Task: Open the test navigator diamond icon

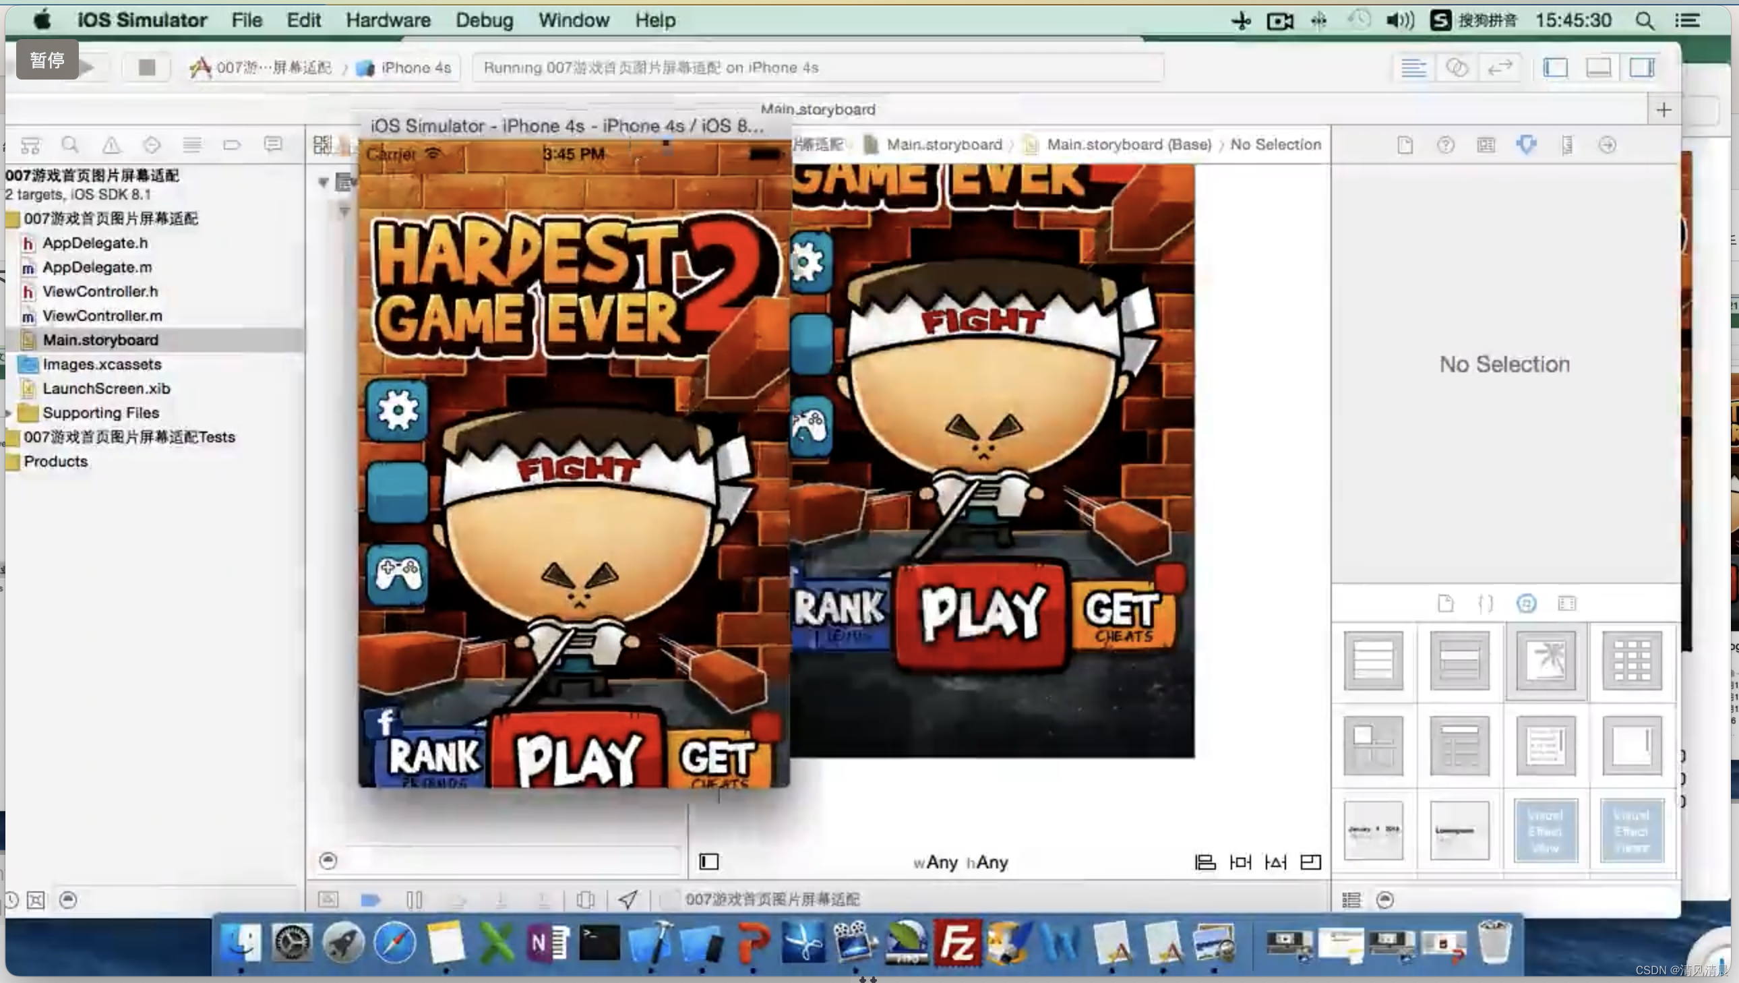Action: [x=152, y=144]
